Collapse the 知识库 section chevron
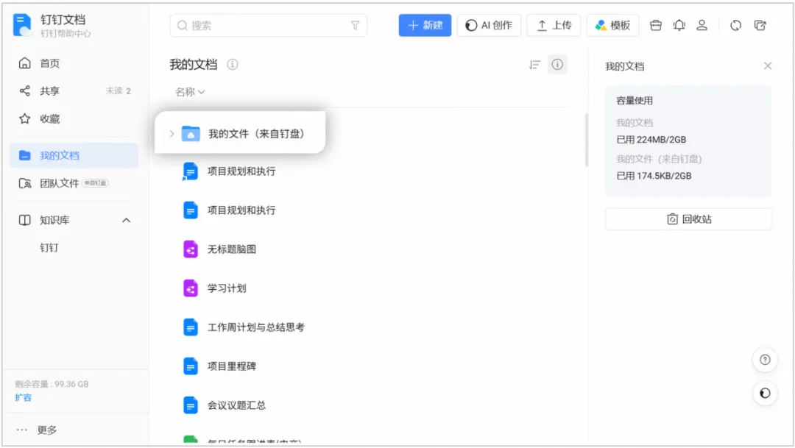 click(127, 220)
